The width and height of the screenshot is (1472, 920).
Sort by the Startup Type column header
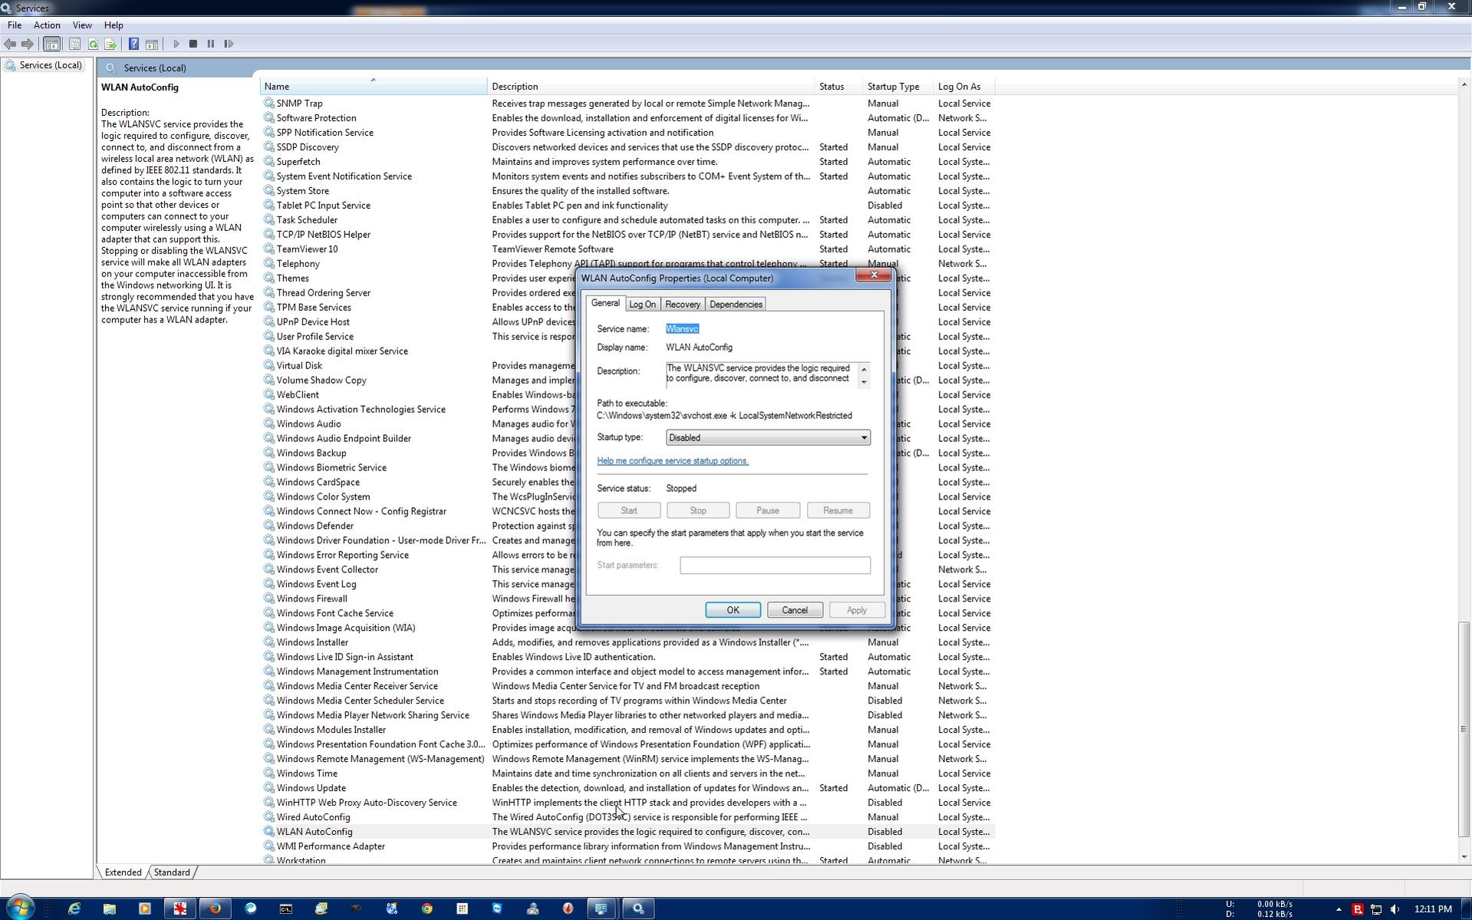(x=898, y=87)
